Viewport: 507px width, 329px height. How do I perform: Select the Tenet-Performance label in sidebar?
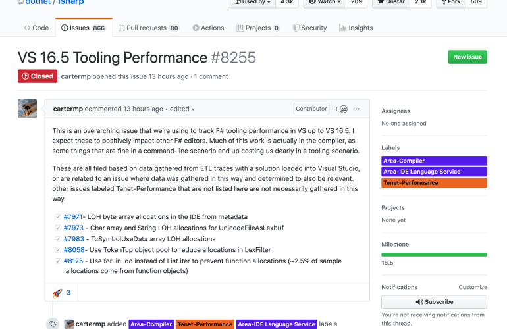coord(434,183)
